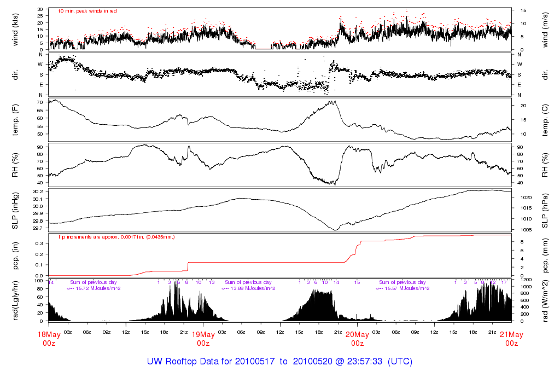Viewport: 560px width, 383px height.
Task: Click the 'pcp. (mm)' axis label
Action: tap(545, 256)
